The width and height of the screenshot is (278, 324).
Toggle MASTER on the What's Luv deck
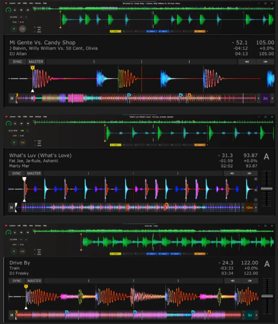(x=34, y=173)
